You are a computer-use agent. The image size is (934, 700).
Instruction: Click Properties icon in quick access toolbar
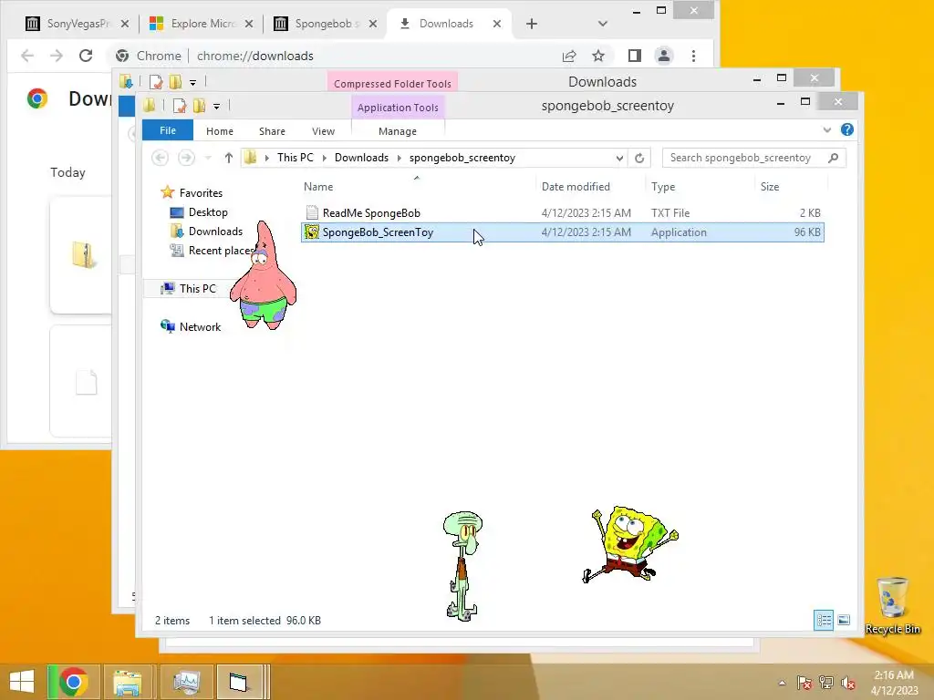(x=179, y=106)
